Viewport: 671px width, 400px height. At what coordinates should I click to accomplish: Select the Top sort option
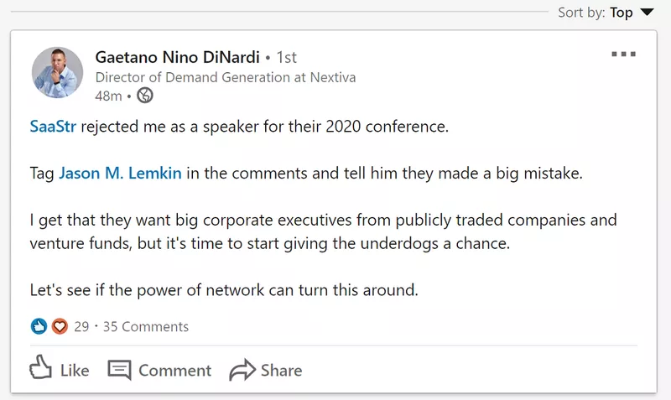point(622,13)
